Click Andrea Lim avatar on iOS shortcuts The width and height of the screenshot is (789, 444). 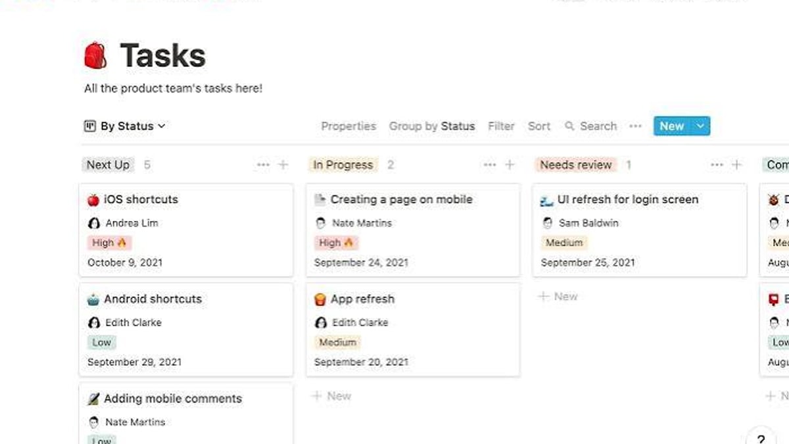[94, 223]
